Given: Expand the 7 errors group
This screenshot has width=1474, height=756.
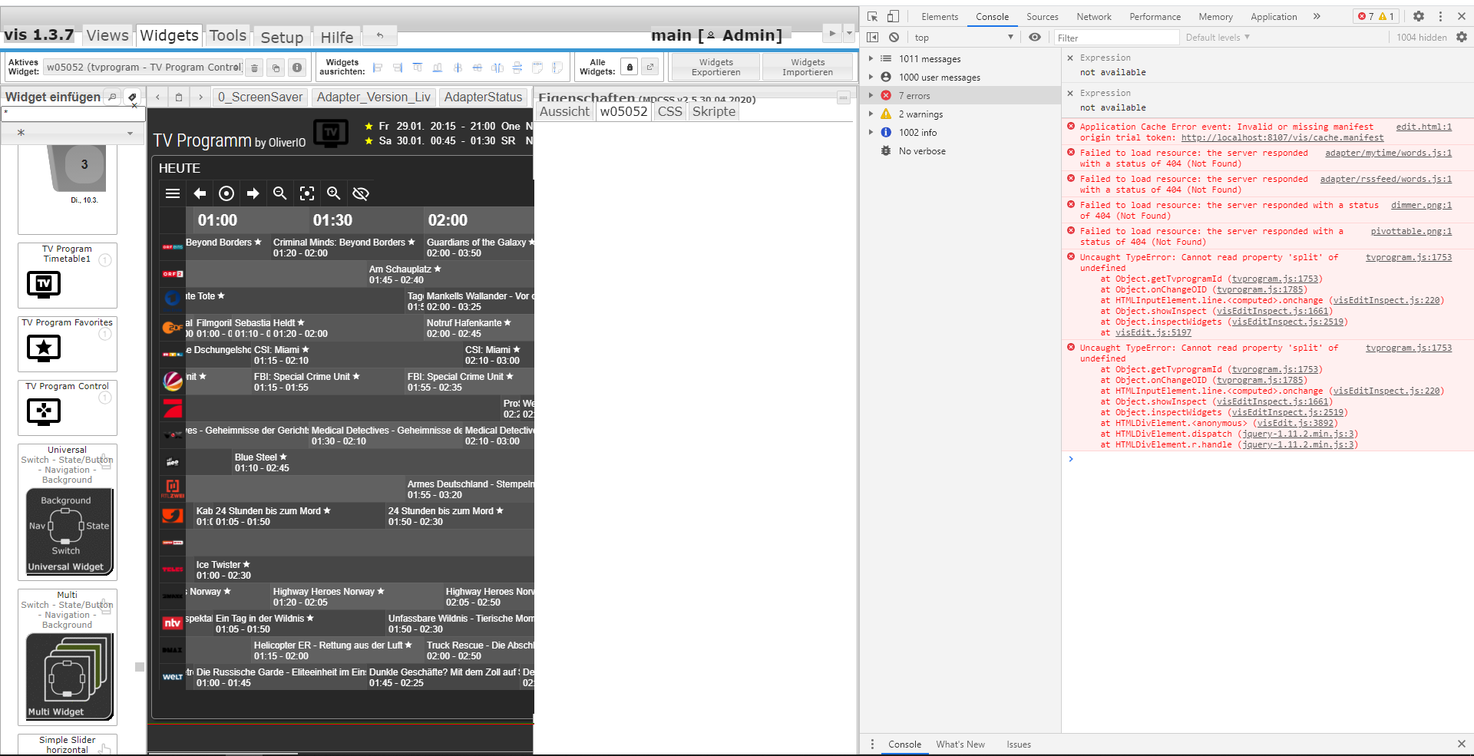Looking at the screenshot, I should 871,96.
